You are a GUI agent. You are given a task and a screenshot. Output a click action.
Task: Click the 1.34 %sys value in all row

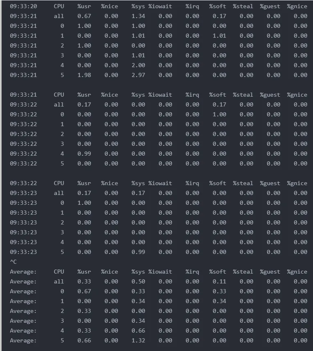[138, 16]
